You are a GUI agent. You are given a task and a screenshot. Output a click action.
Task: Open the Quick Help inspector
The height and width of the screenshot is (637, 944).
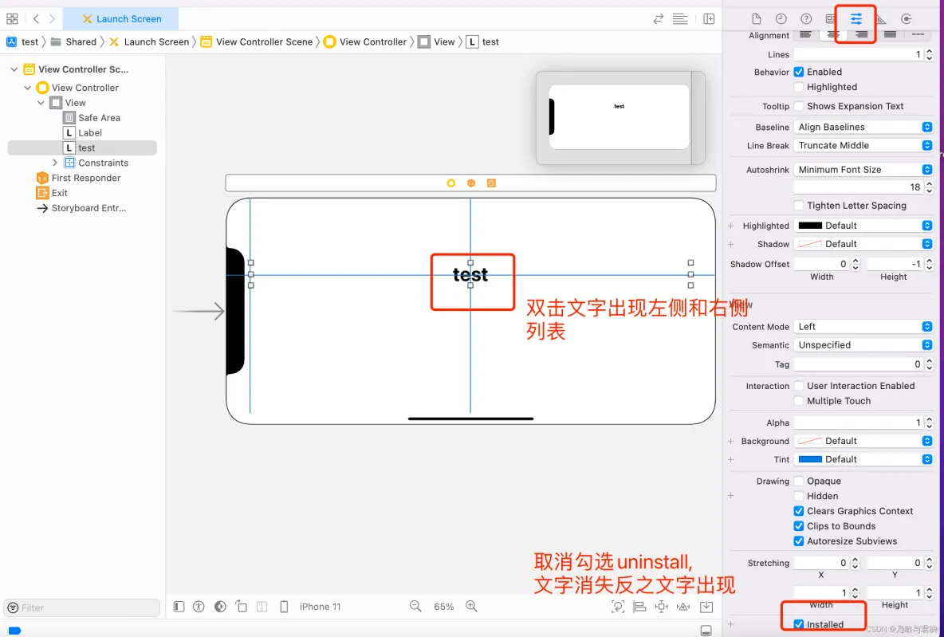point(806,18)
